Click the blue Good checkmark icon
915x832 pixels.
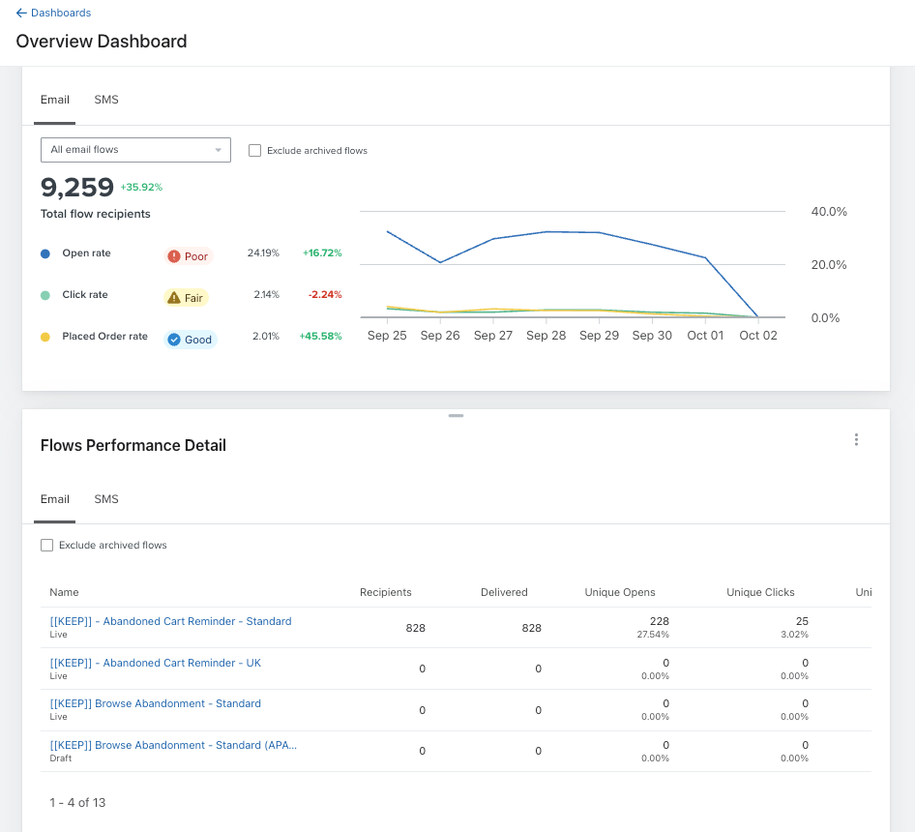174,340
